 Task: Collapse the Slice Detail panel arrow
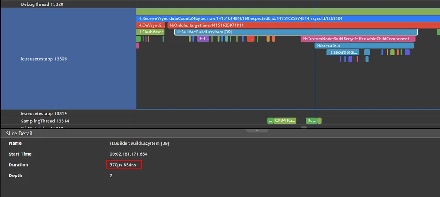pyautogui.click(x=257, y=131)
